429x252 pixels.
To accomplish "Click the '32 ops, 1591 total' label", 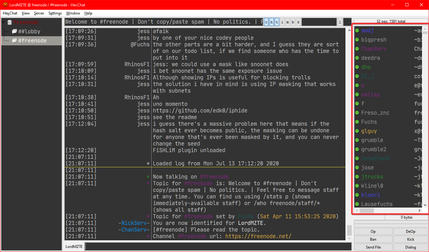I will coord(391,21).
